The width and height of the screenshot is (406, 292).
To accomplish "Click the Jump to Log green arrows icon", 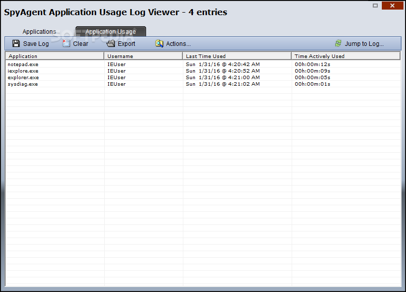I will (x=338, y=43).
